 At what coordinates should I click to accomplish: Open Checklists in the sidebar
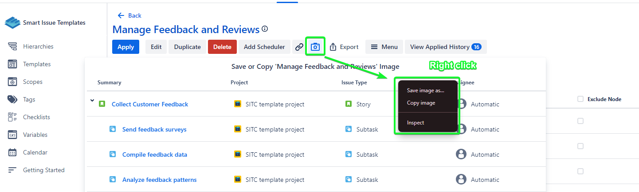pos(36,117)
